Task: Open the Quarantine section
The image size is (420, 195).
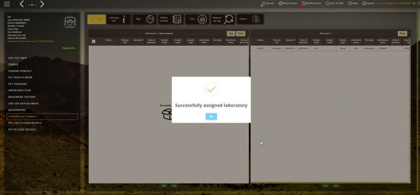Action: [17, 110]
